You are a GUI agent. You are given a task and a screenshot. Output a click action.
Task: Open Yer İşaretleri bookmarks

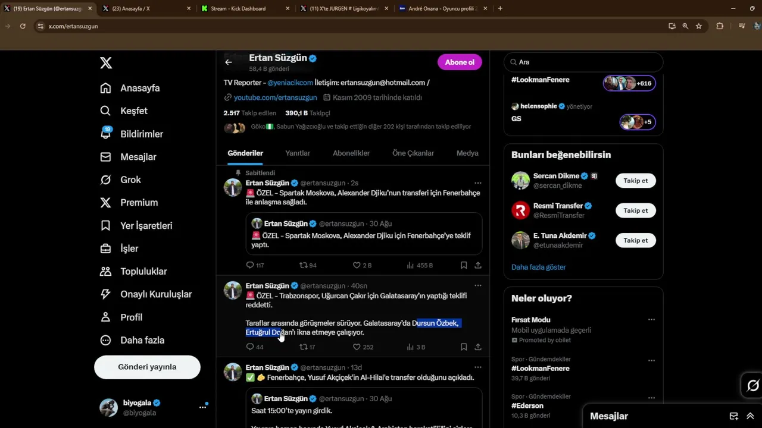click(x=136, y=226)
